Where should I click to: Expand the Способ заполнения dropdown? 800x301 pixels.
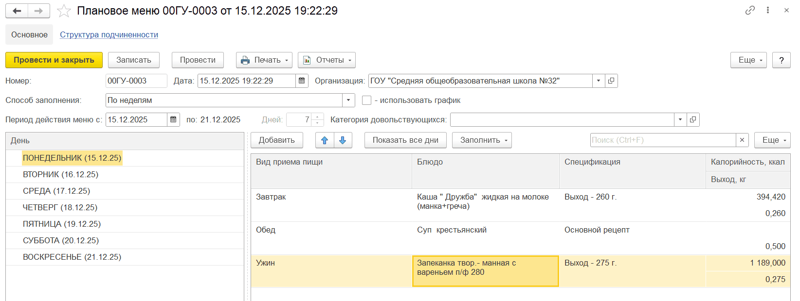tap(348, 100)
